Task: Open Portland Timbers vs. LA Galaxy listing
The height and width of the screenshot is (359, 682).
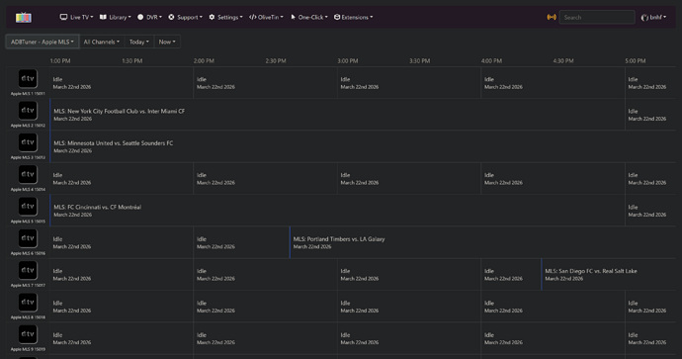Action: tap(482, 242)
